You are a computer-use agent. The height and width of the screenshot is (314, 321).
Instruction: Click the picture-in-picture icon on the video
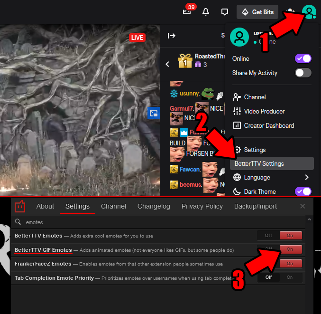coord(153,113)
